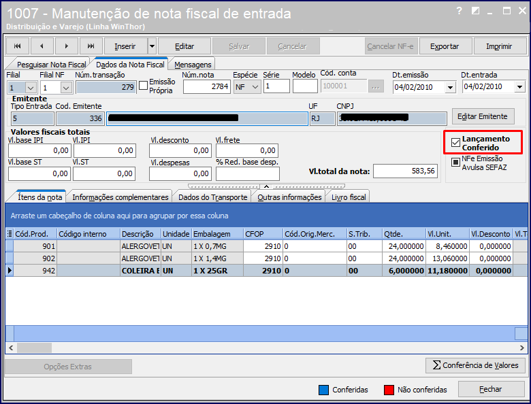The image size is (531, 404).
Task: Click the blue Conferidas color swatch
Action: (x=323, y=390)
